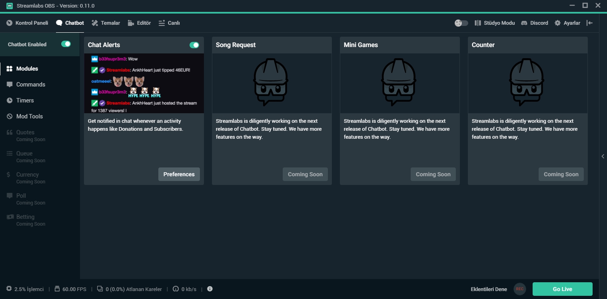Click the Discord logo icon
The image size is (607, 299).
click(x=524, y=23)
